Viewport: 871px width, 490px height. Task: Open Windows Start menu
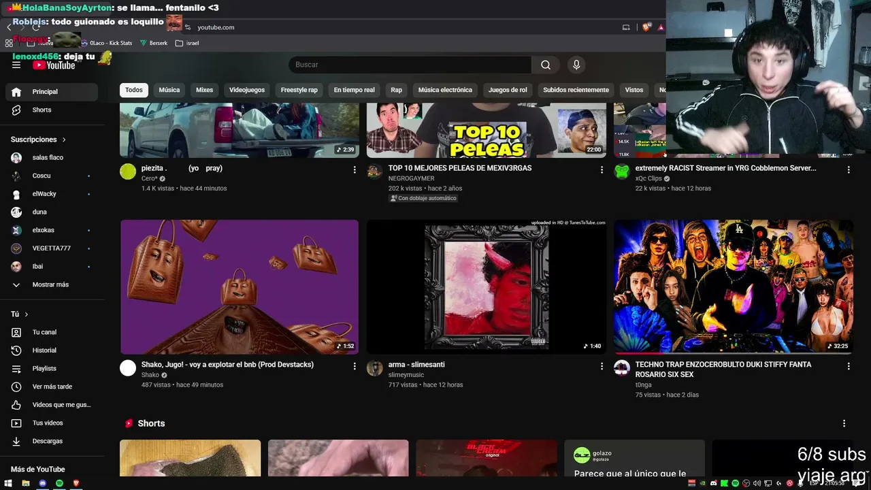tap(9, 483)
